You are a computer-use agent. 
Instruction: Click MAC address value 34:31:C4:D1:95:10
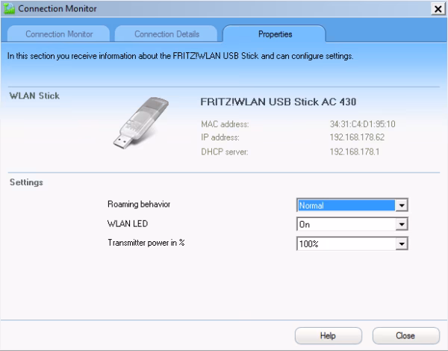(362, 124)
